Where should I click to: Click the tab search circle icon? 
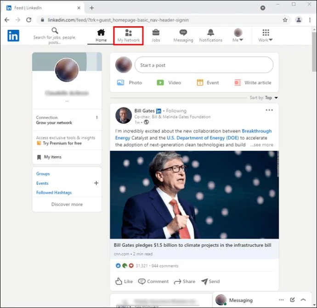[263, 8]
